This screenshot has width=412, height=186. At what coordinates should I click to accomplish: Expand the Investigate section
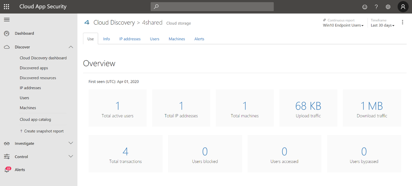point(71,143)
